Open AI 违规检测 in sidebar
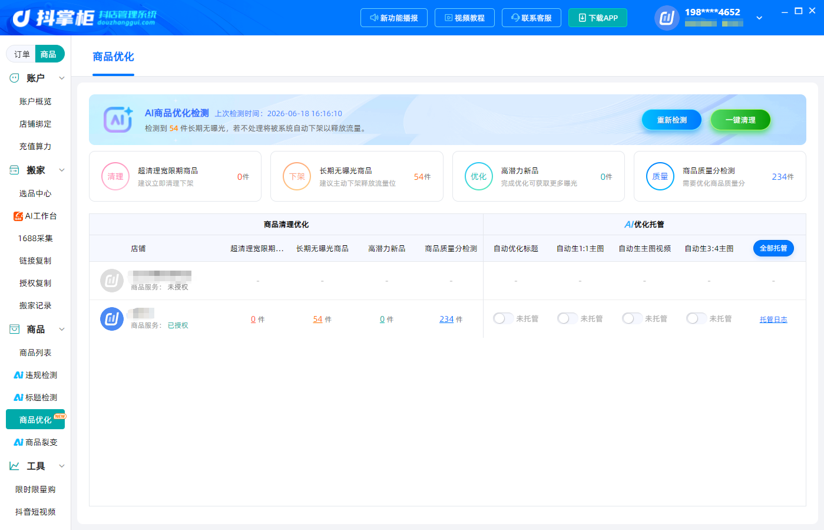 click(35, 375)
